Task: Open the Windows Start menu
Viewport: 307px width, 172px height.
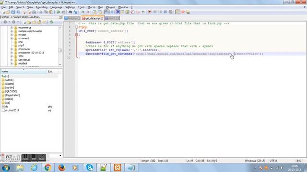Action: click(6, 168)
